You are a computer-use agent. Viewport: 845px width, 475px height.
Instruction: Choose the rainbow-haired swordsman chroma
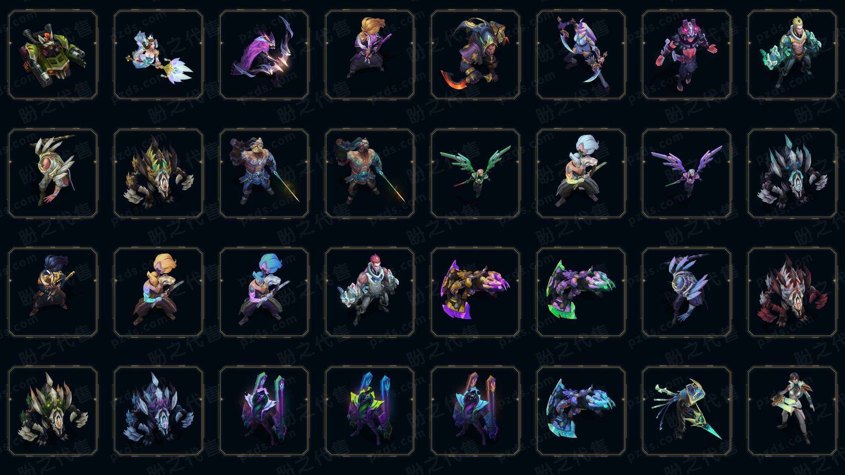(264, 292)
